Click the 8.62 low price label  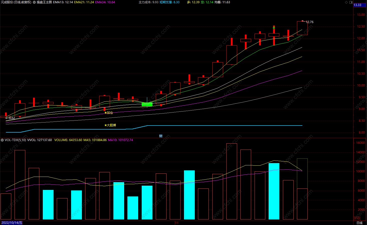[x=12, y=118]
